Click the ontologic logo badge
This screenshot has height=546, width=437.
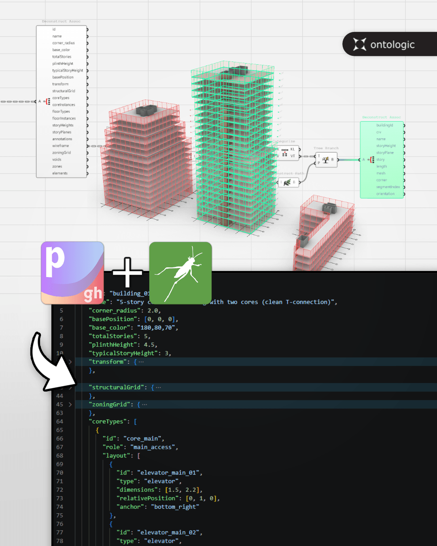390,44
